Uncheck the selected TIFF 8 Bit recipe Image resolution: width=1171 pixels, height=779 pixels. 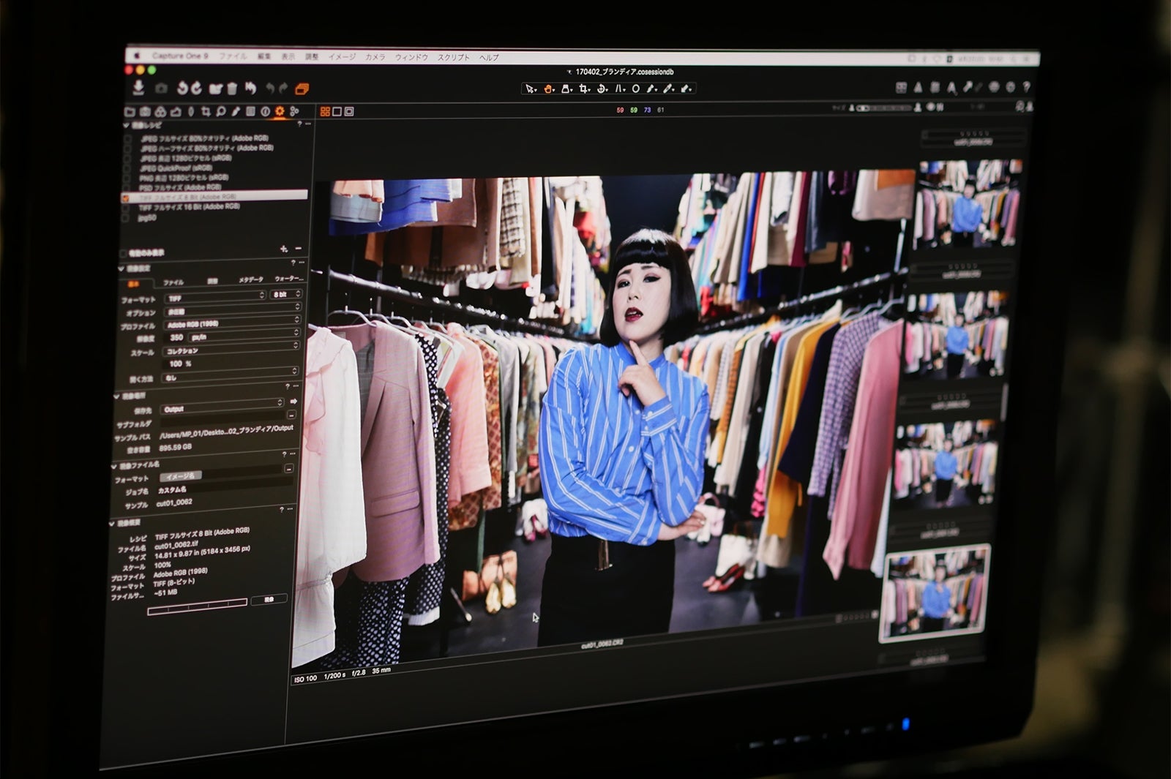tap(126, 197)
